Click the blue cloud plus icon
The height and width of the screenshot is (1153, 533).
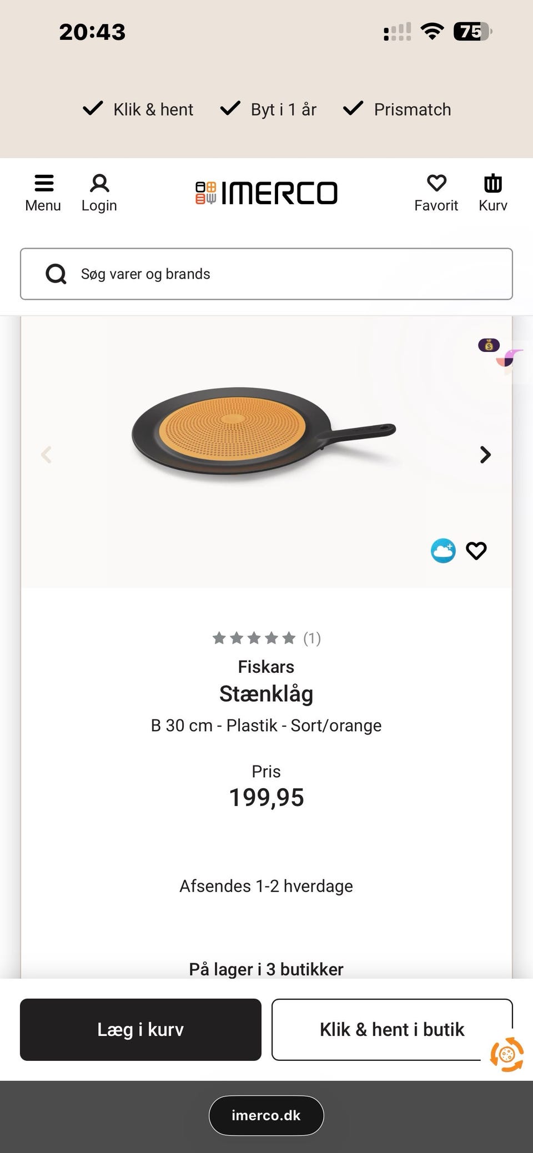point(443,551)
